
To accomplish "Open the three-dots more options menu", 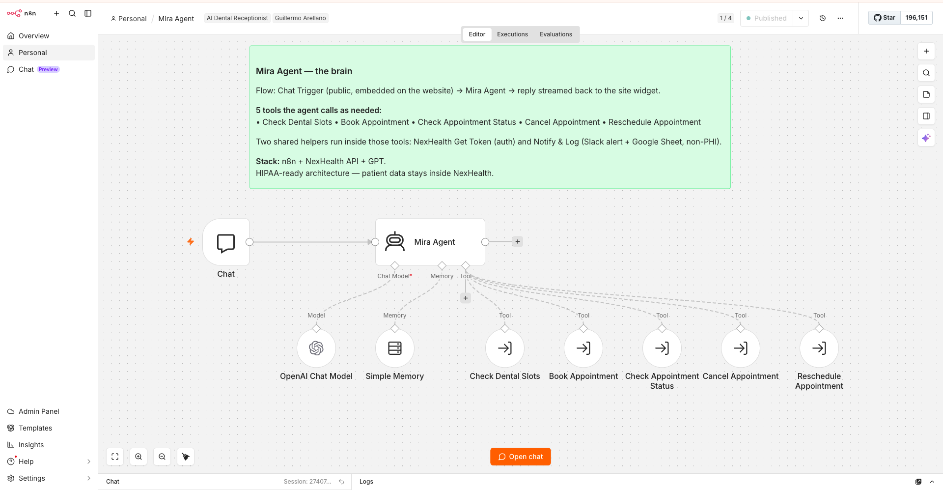I will pyautogui.click(x=840, y=18).
